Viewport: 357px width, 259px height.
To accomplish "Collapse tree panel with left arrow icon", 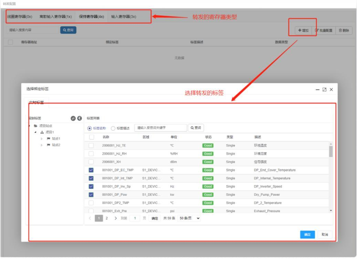I will click(80, 119).
